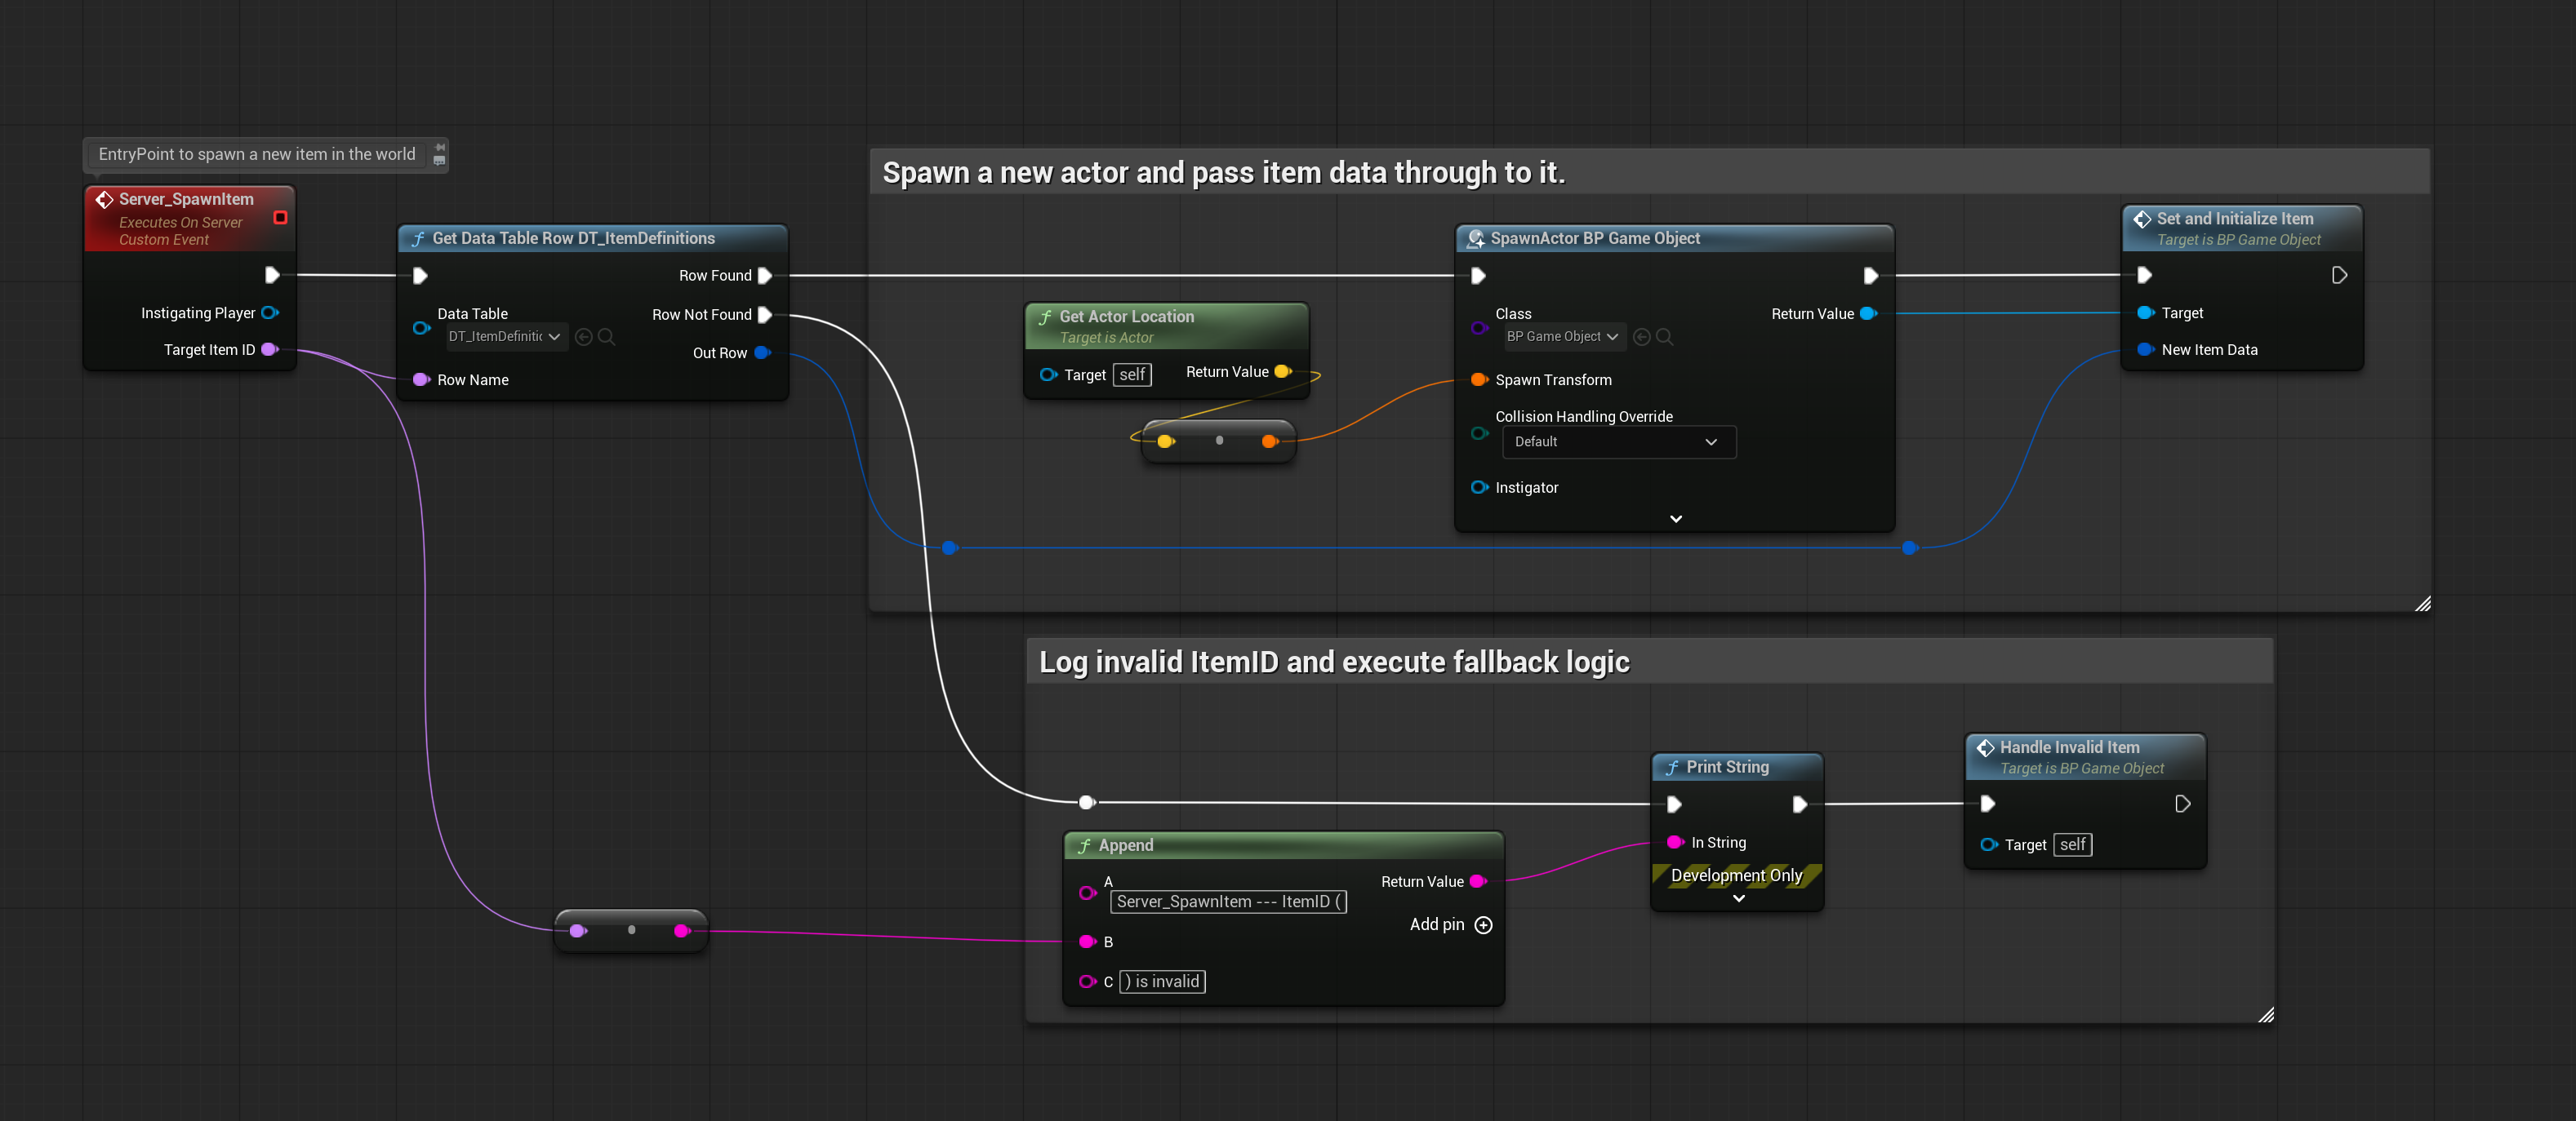2576x1121 pixels.
Task: Select the Append node title
Action: (x=1126, y=845)
